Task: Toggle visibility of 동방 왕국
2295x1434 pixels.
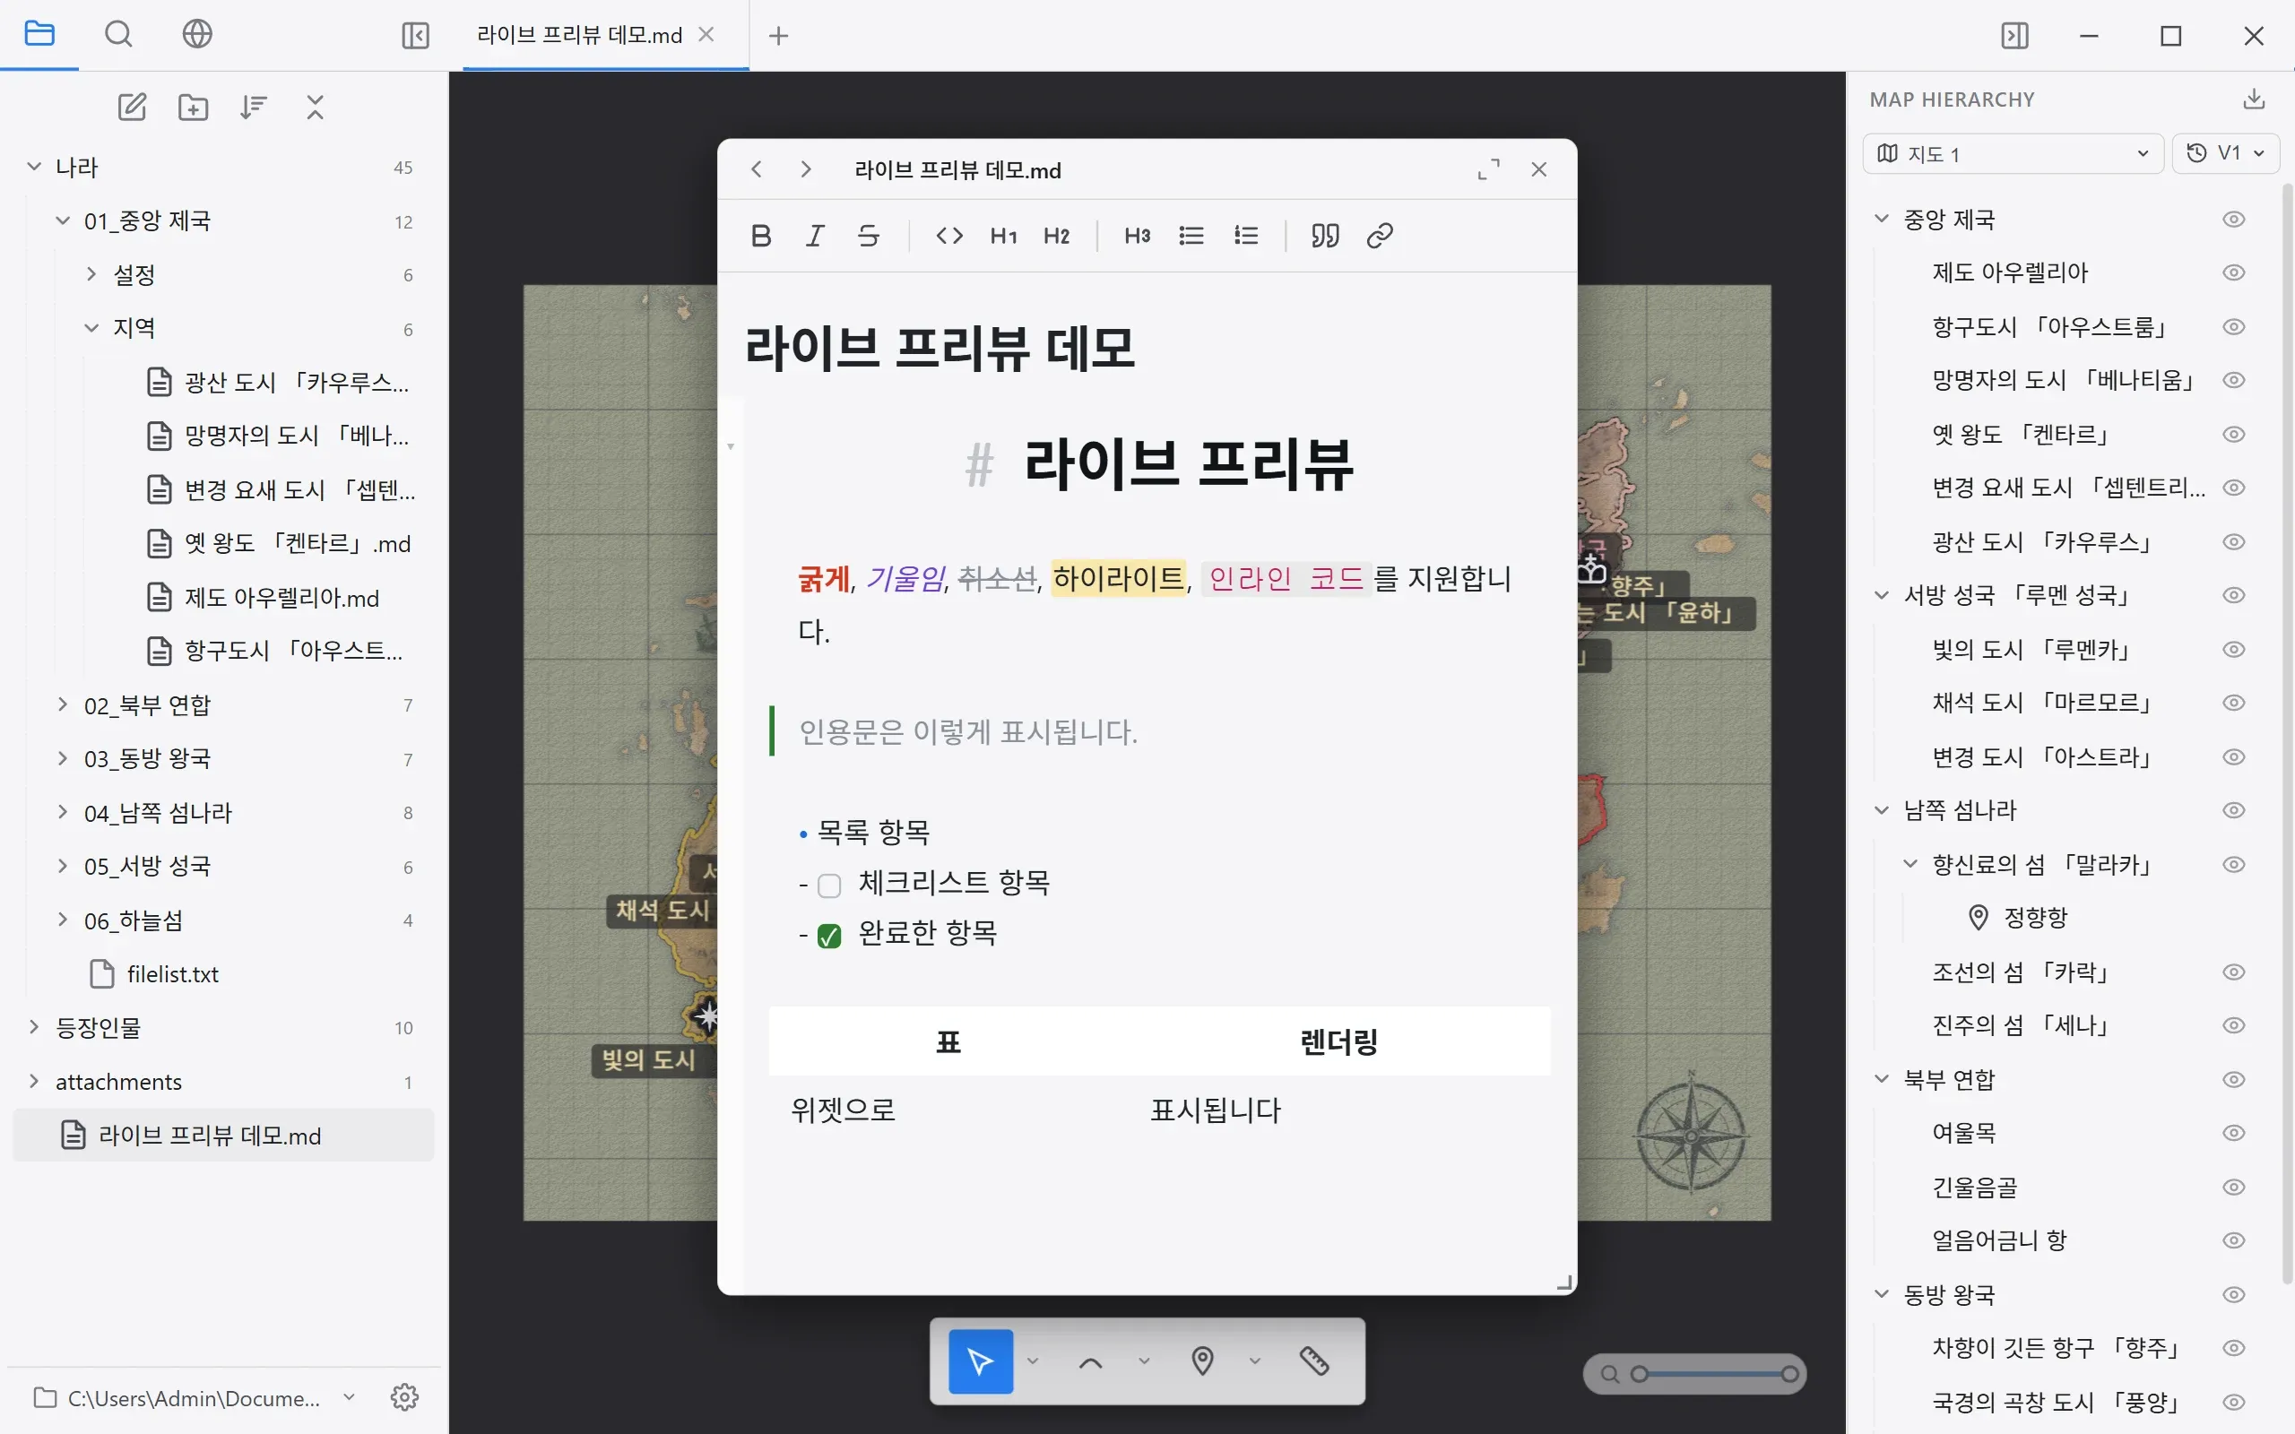Action: (2234, 1296)
